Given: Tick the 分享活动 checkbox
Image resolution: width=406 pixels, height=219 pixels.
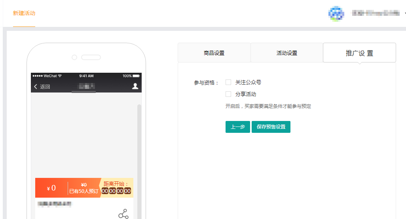Looking at the screenshot, I should (x=228, y=94).
